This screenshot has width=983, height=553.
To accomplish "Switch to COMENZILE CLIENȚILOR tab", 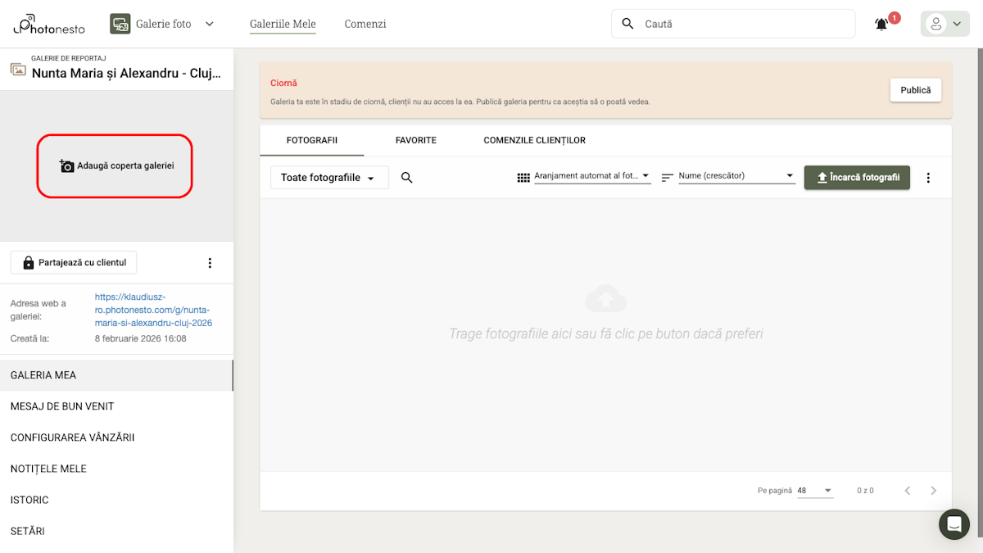I will (x=534, y=140).
